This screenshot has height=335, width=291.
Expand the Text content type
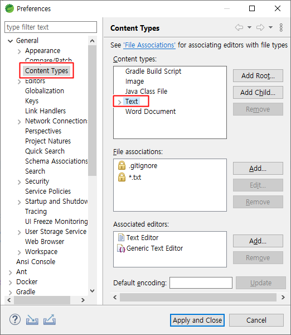pyautogui.click(x=119, y=102)
